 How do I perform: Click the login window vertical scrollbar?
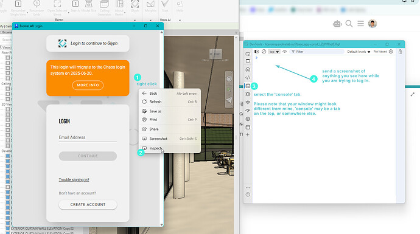pyautogui.click(x=161, y=128)
